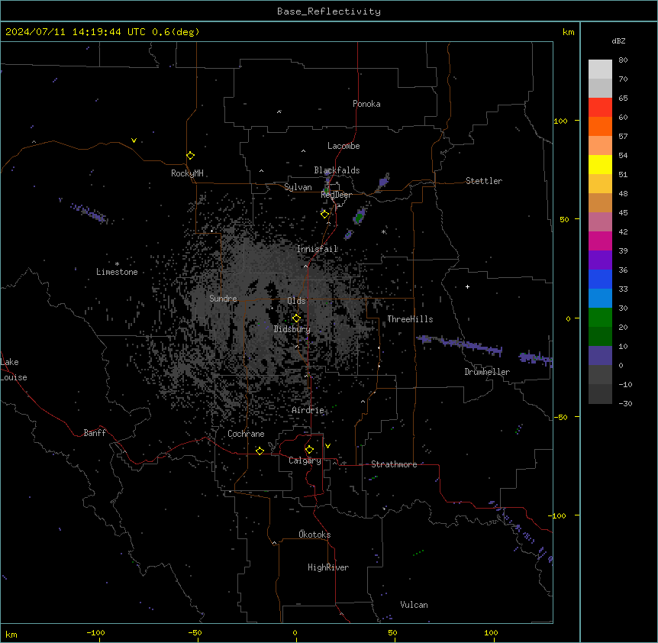This screenshot has width=658, height=643.
Task: Select the light grey 70-80 dBZ legend swatch
Action: pos(600,69)
